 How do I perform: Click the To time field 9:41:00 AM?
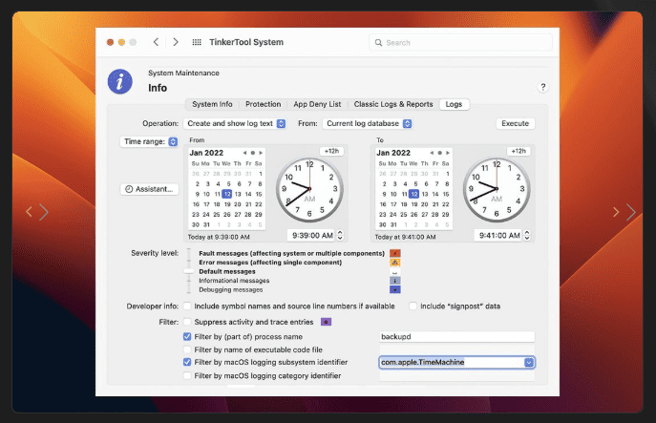(x=499, y=236)
